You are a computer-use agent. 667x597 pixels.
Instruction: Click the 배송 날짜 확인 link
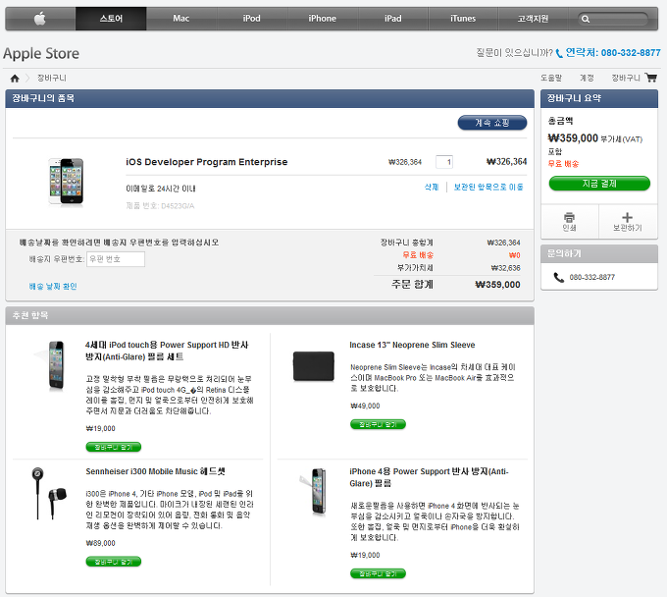[x=53, y=286]
